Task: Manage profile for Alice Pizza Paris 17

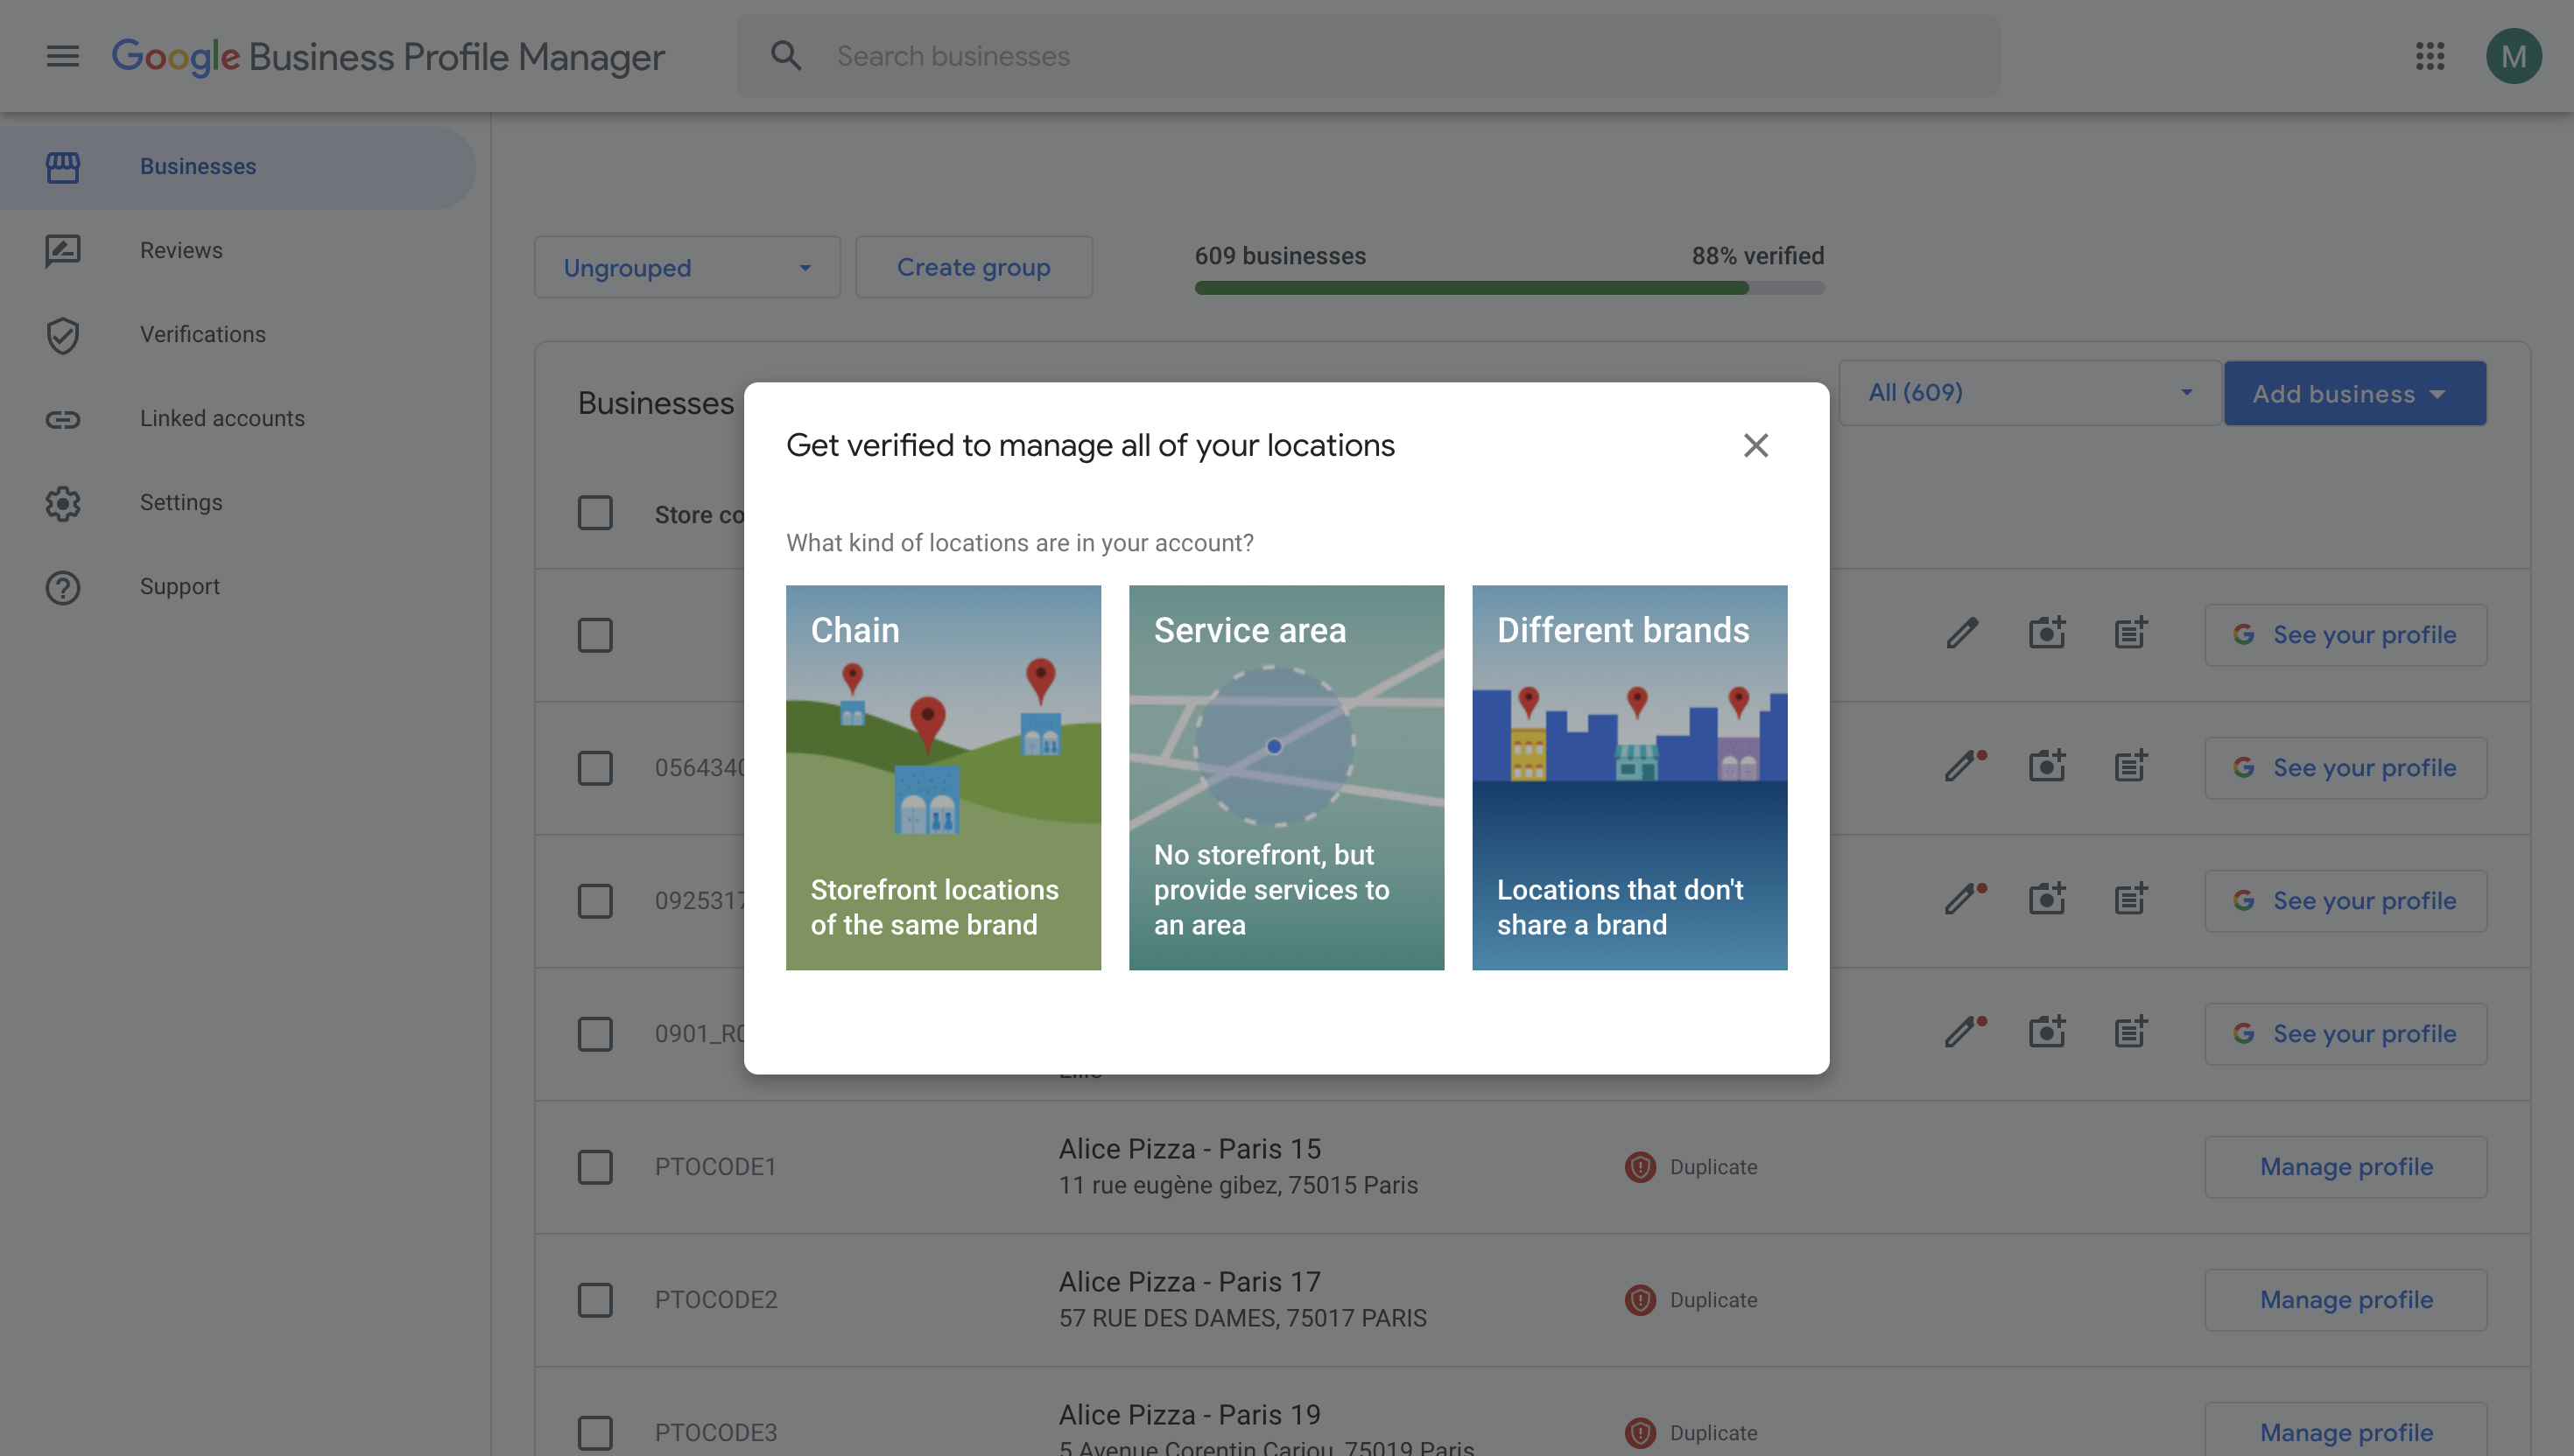Action: tap(2345, 1300)
